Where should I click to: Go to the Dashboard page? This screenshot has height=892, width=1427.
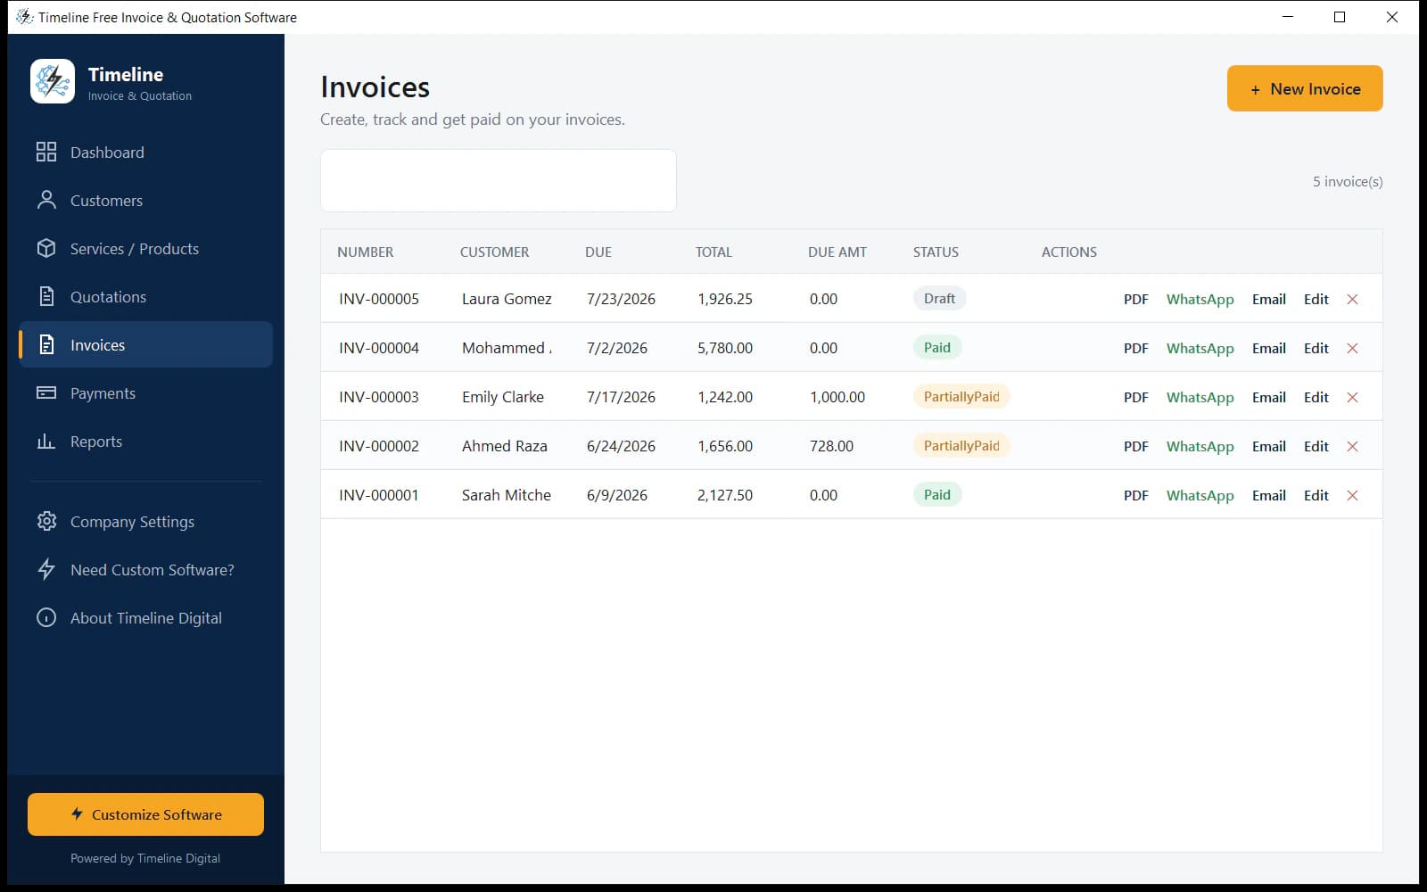point(107,153)
